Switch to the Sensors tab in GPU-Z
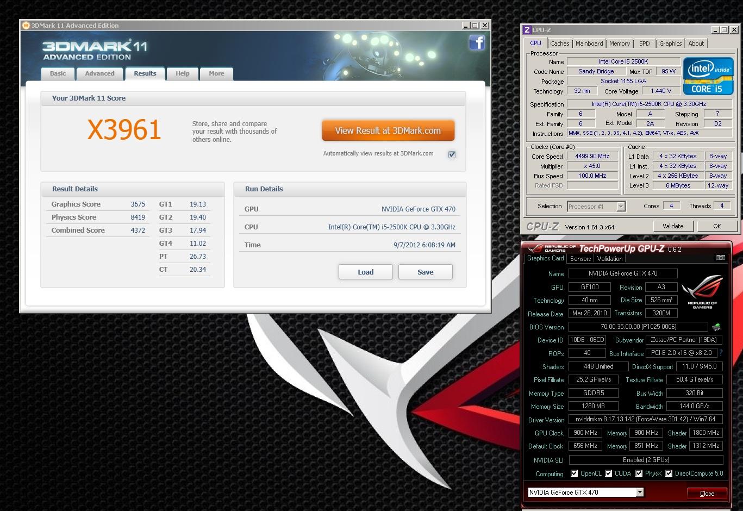 click(x=580, y=259)
